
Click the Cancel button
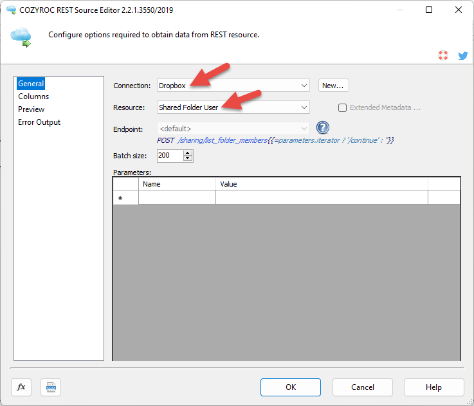pyautogui.click(x=363, y=387)
